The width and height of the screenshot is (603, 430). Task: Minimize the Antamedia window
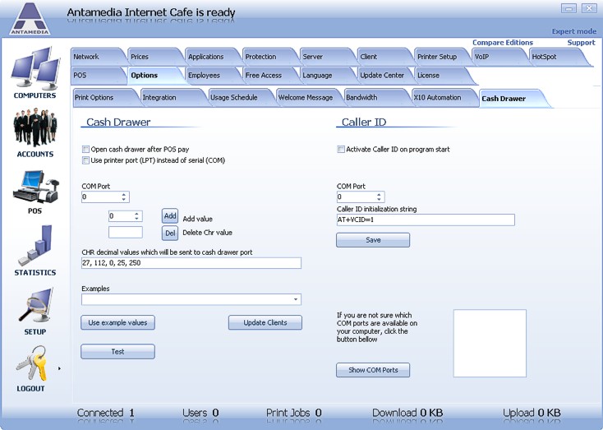point(568,8)
